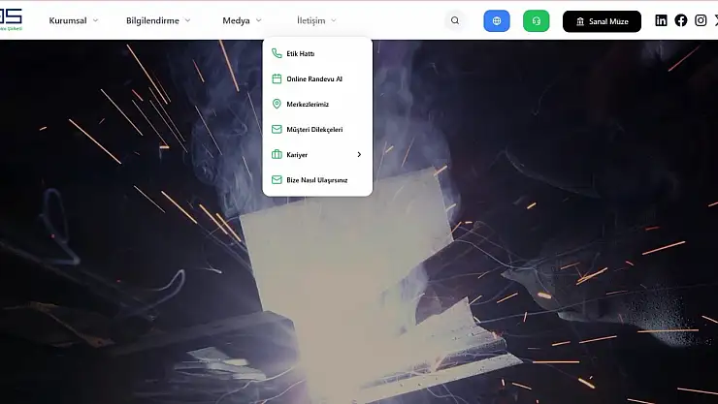This screenshot has width=718, height=404.
Task: Open the LinkedIn social icon
Action: 661,20
